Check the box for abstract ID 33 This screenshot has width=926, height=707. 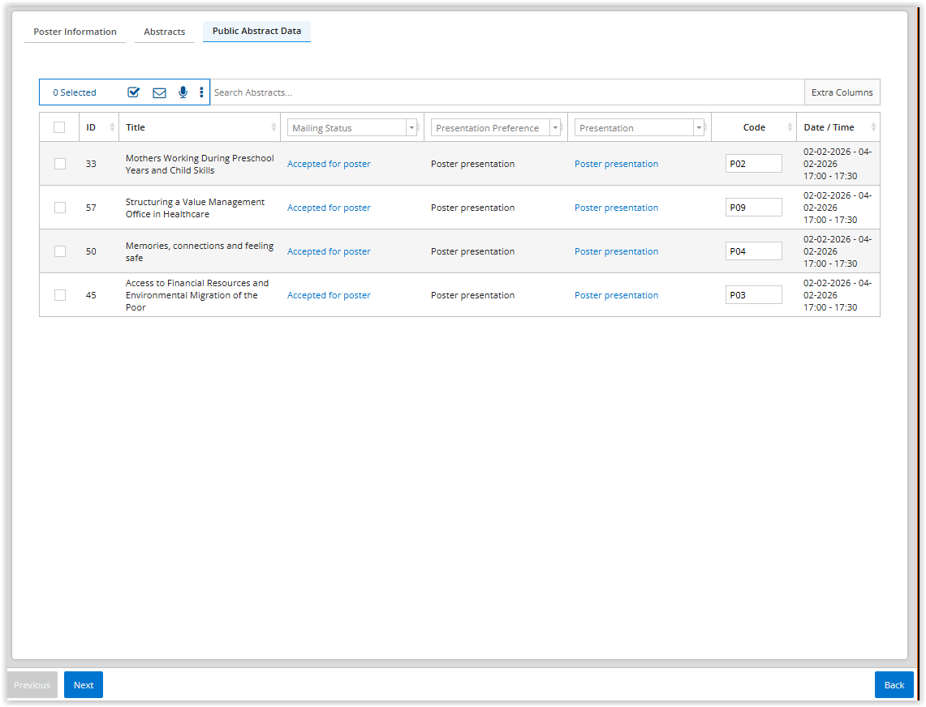pos(60,164)
